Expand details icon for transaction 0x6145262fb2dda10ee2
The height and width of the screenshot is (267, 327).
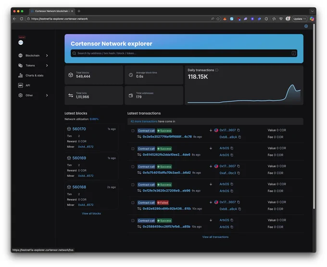[x=133, y=149]
